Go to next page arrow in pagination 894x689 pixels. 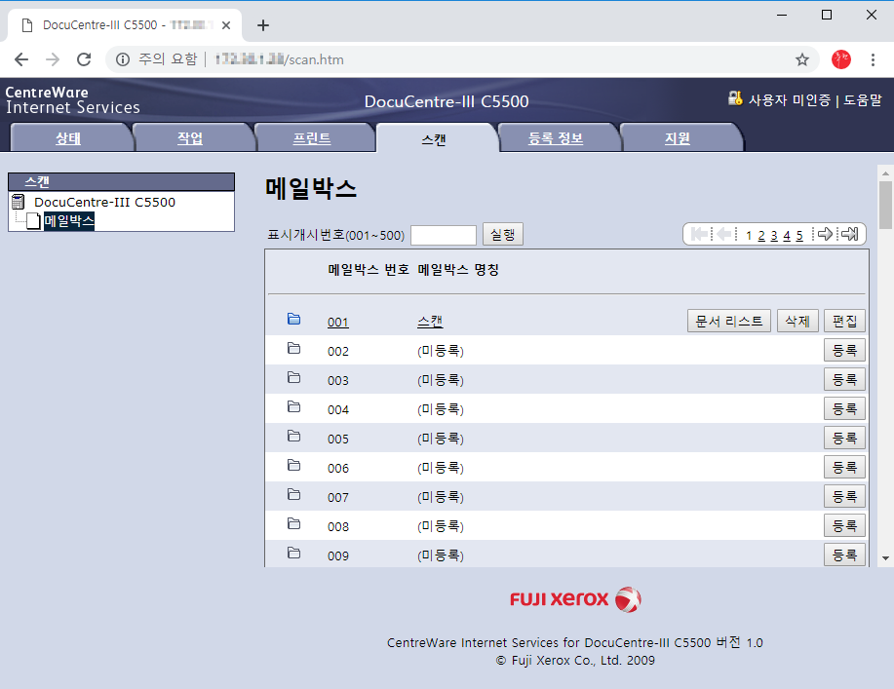point(825,234)
